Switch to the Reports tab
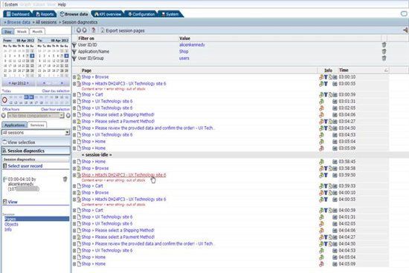This screenshot has width=409, height=273. tap(45, 14)
